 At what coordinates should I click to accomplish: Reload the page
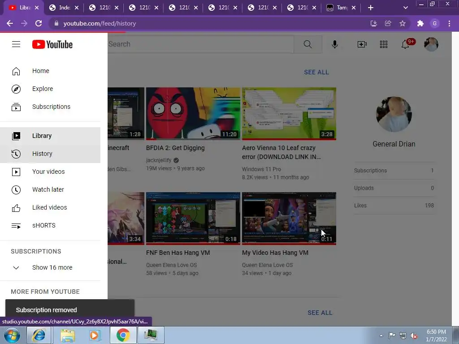tap(39, 23)
